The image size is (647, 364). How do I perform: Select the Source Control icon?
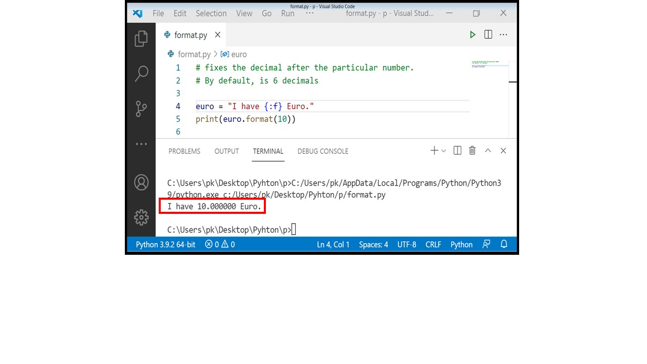(141, 109)
